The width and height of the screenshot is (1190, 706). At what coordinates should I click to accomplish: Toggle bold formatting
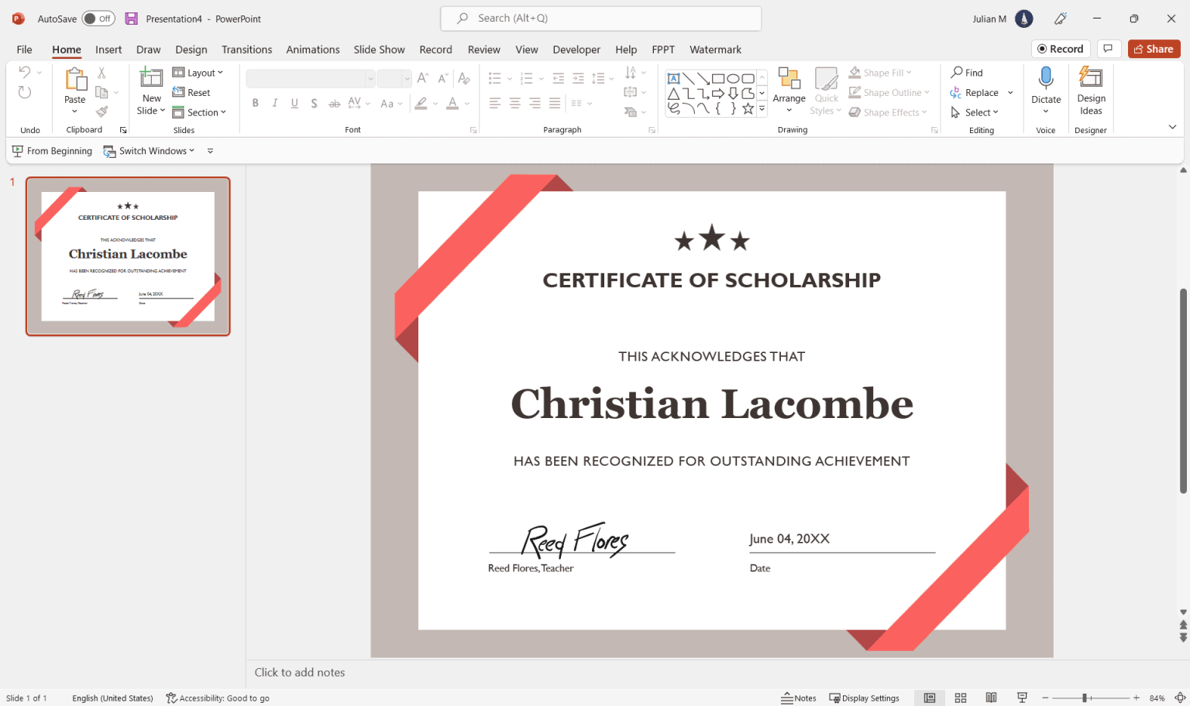[255, 102]
